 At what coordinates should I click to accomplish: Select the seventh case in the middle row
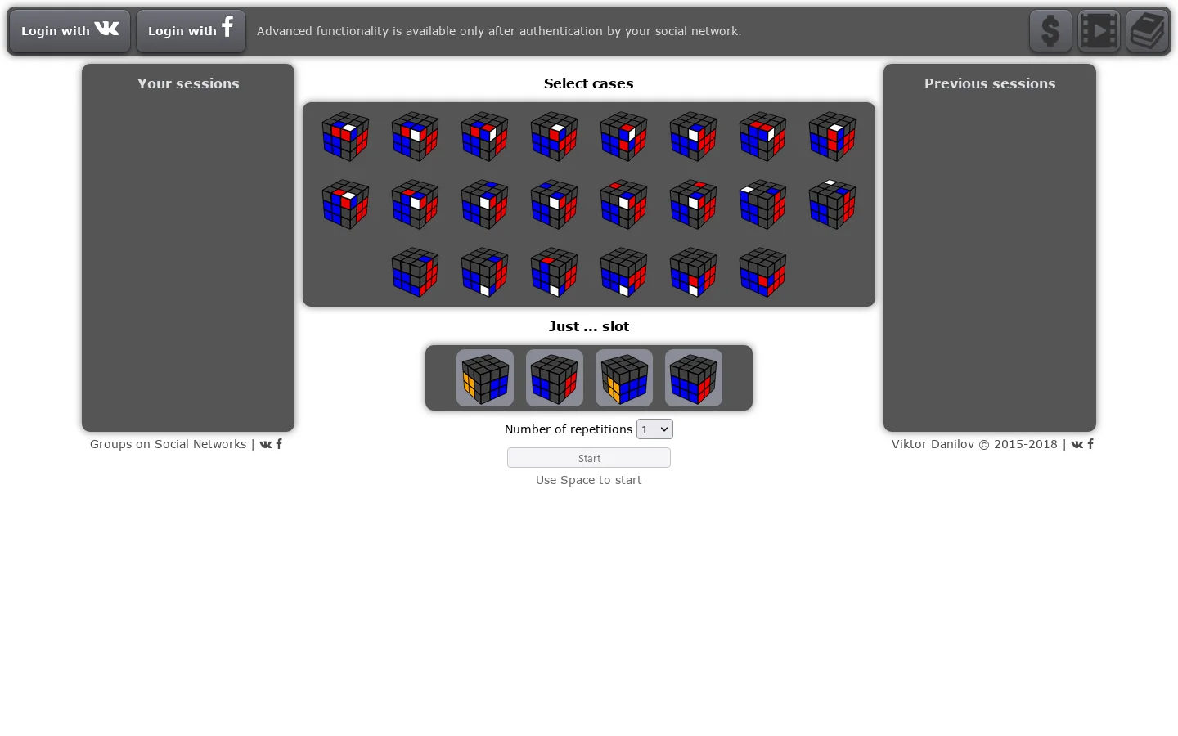click(x=763, y=204)
